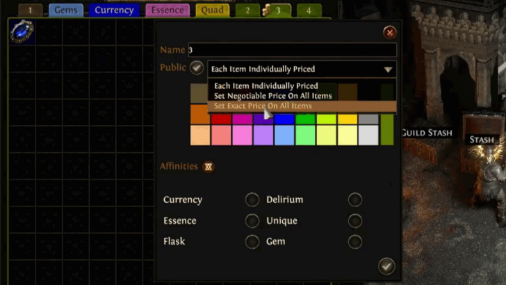Pick the bright red color swatch
Image resolution: width=506 pixels, height=285 pixels.
click(221, 118)
